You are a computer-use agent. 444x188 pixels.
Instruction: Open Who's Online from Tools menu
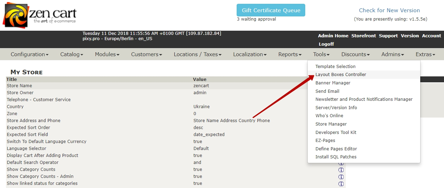click(x=329, y=116)
